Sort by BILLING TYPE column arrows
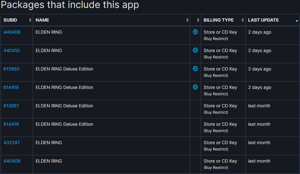This screenshot has height=174, width=300. pyautogui.click(x=243, y=20)
